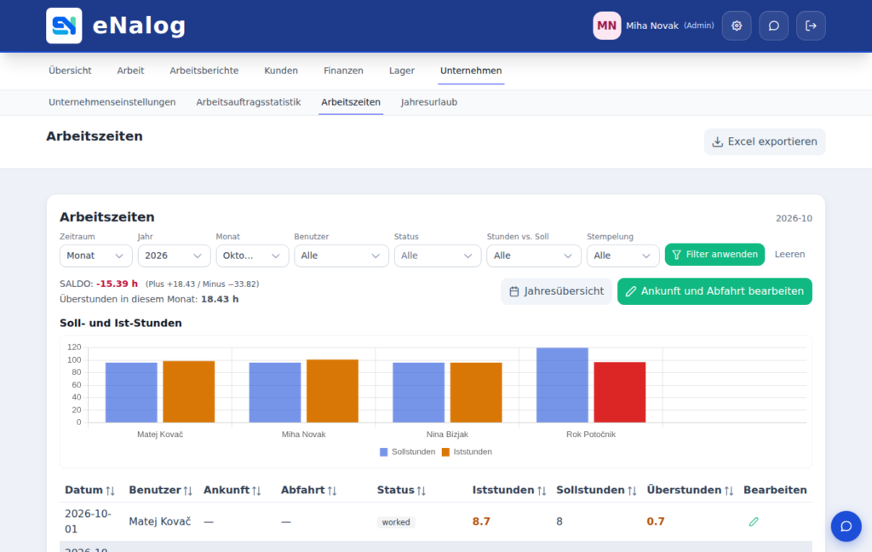
Task: Open messages via header chat bubble icon
Action: [773, 26]
